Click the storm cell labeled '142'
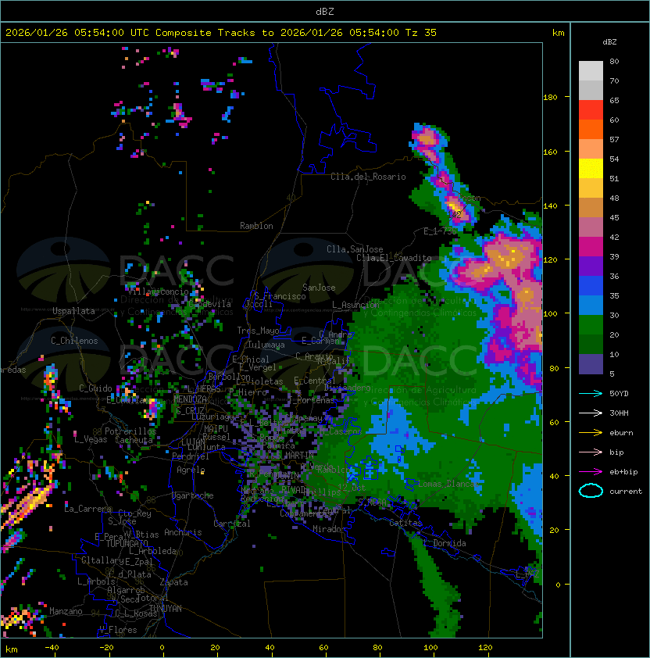This screenshot has width=650, height=658. point(455,214)
